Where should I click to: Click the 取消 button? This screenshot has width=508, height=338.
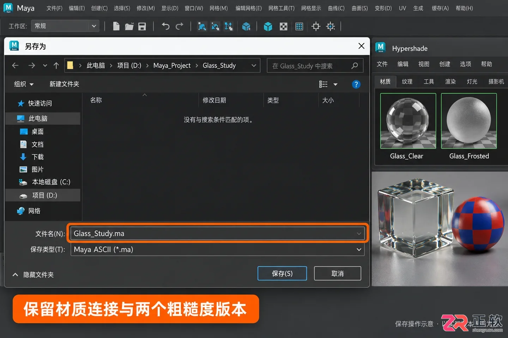tap(338, 274)
